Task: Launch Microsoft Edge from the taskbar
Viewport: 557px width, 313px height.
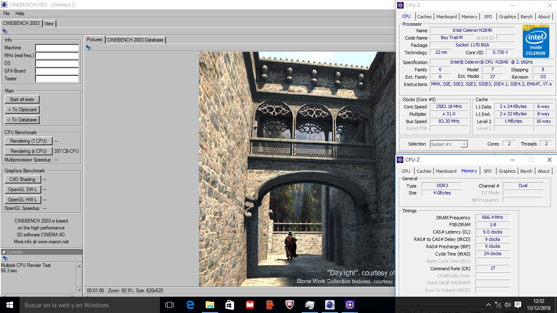Action: click(x=190, y=305)
